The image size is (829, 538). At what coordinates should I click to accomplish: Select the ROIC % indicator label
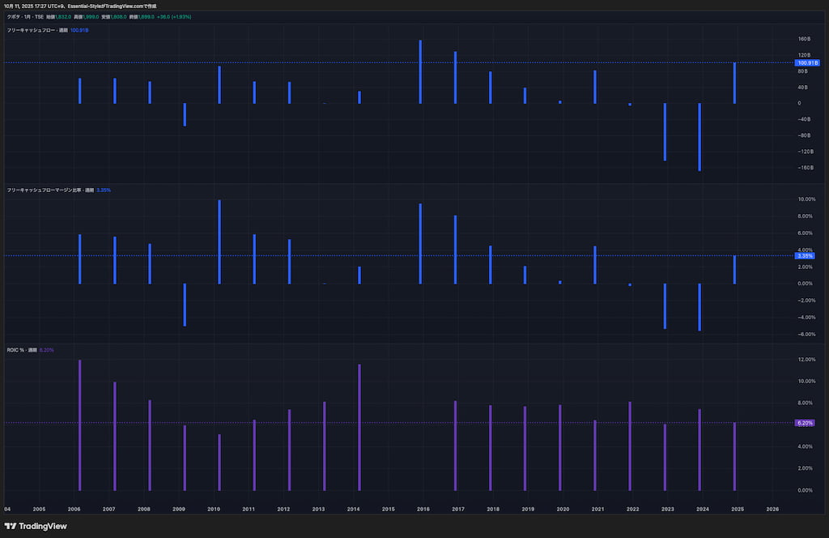click(16, 350)
